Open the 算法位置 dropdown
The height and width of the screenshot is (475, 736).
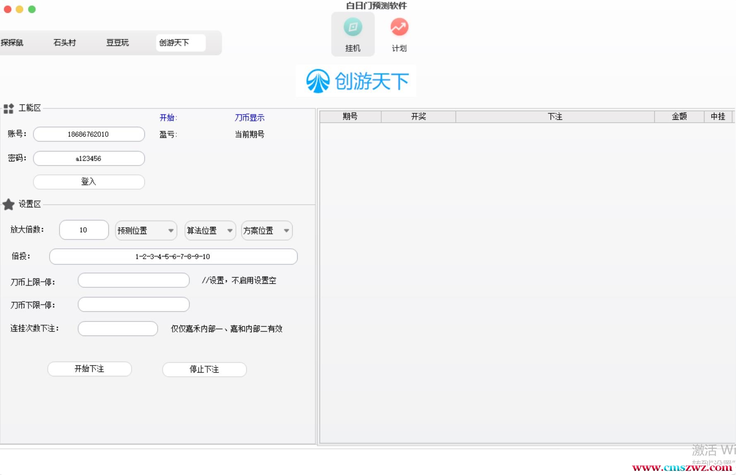(210, 231)
